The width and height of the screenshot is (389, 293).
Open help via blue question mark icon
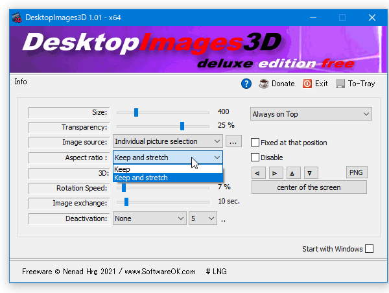coord(246,84)
